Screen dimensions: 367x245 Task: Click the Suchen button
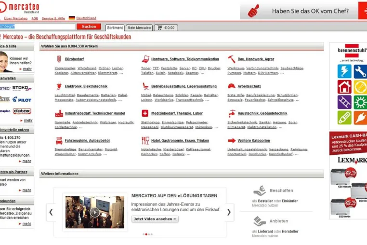tap(89, 27)
